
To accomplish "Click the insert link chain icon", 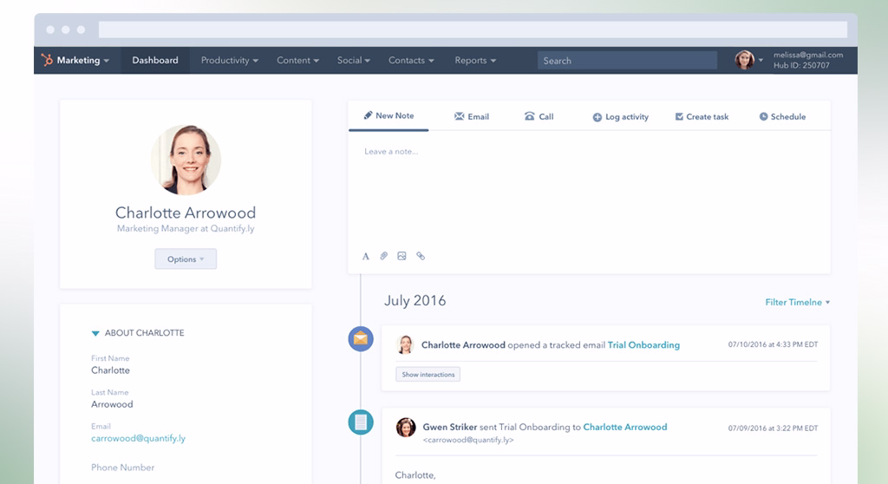I will pyautogui.click(x=421, y=256).
